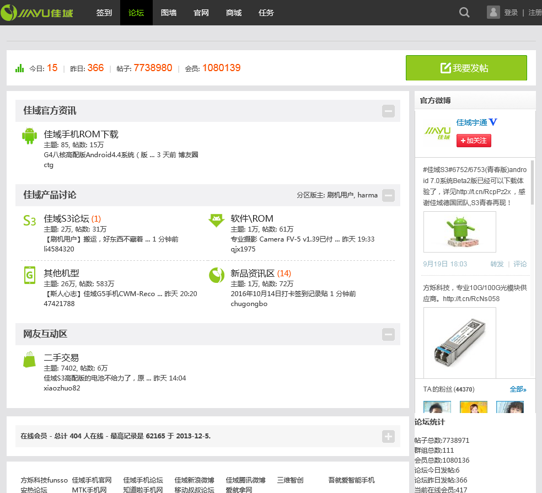Click the 注册 register link
This screenshot has height=493, width=542.
pos(535,13)
